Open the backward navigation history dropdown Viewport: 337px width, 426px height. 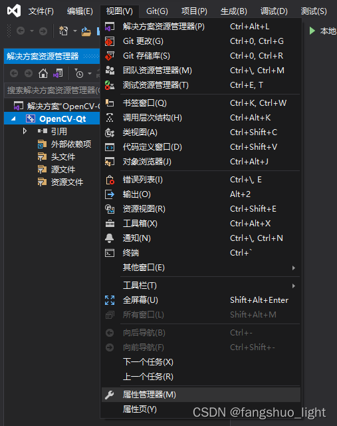(32, 31)
